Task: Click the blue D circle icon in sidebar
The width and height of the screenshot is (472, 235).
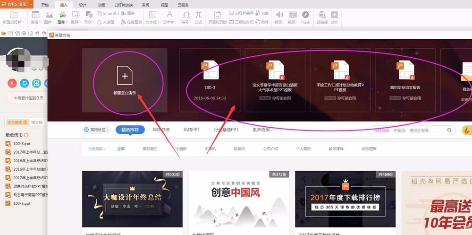Action: pyautogui.click(x=25, y=83)
